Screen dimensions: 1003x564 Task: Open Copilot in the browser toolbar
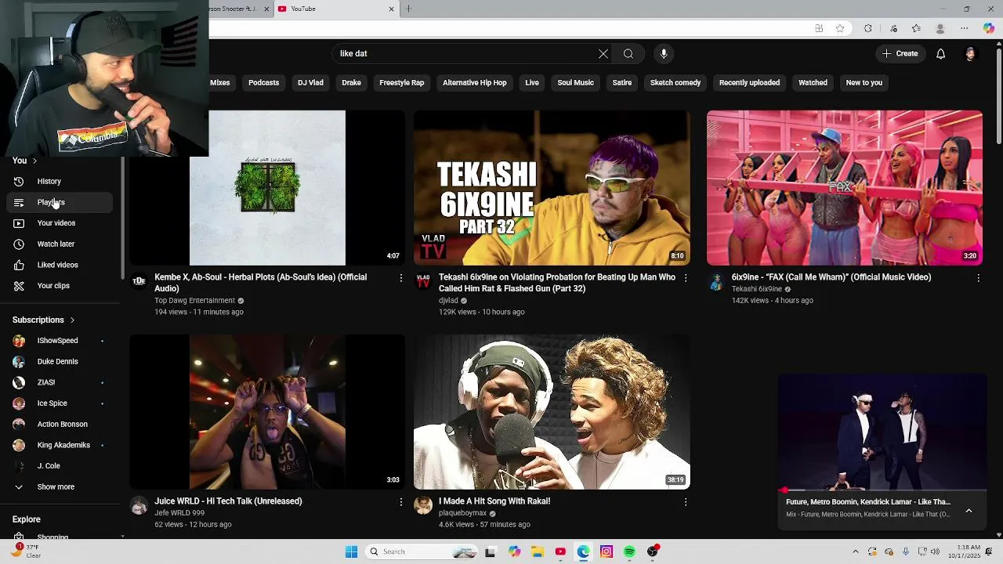click(x=989, y=28)
